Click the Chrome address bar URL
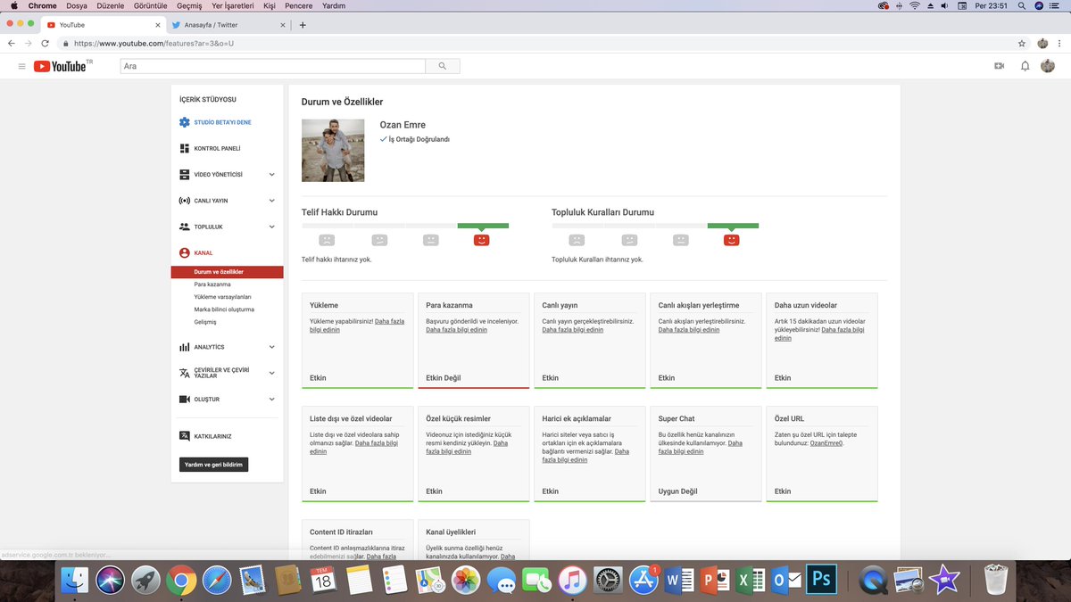1071x602 pixels. (154, 43)
